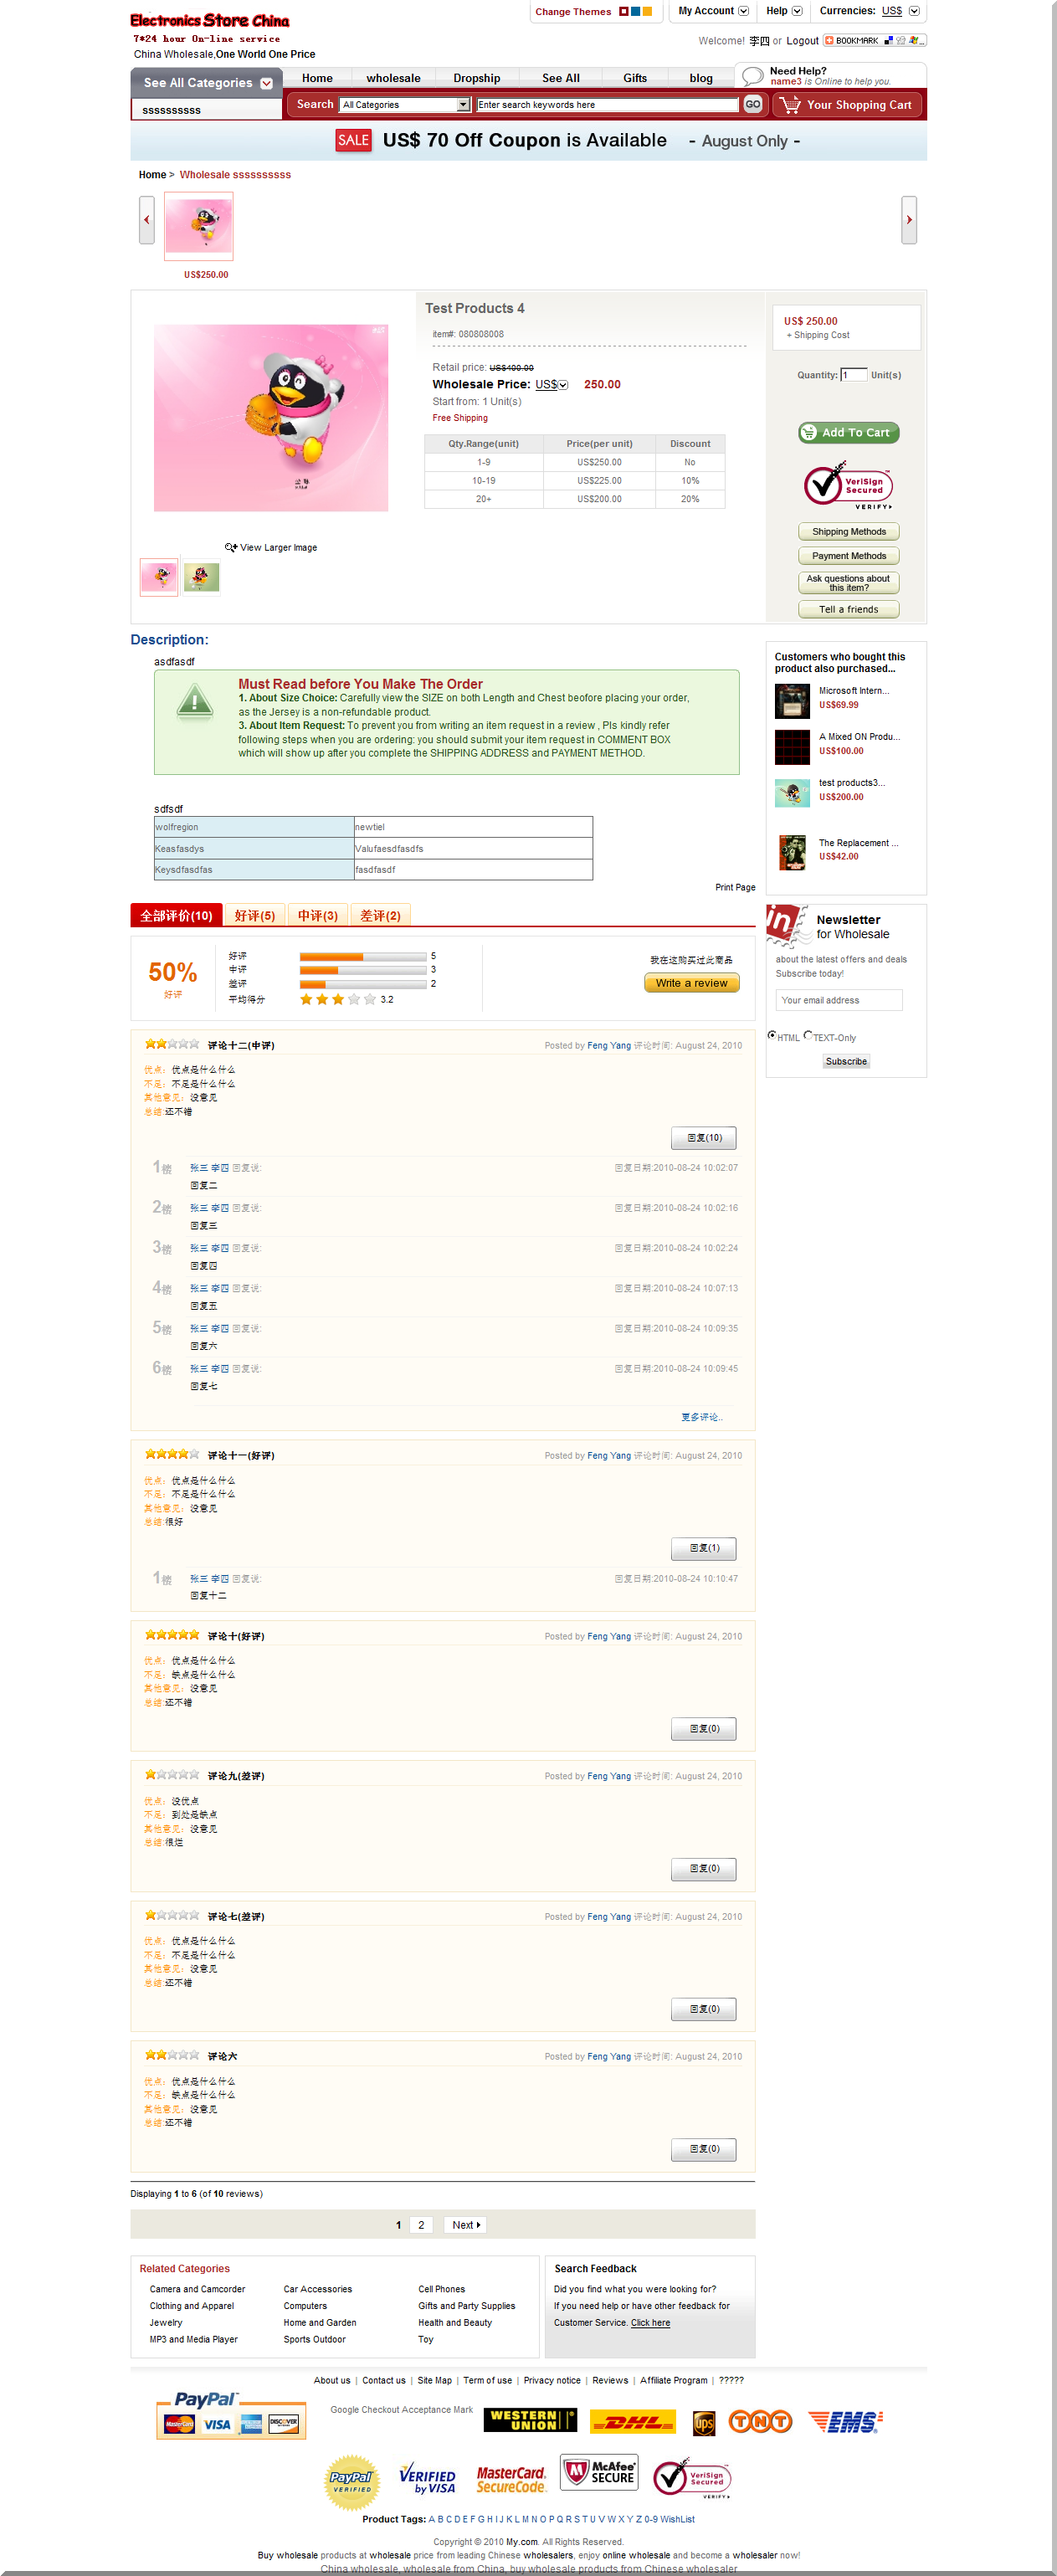
Task: Click the McAfee Secure badge
Action: coord(599,2472)
